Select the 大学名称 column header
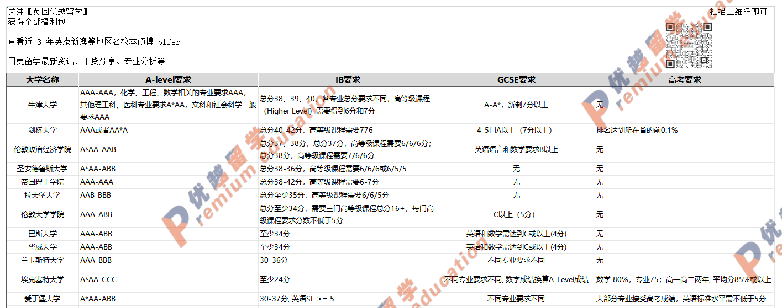 click(43, 80)
